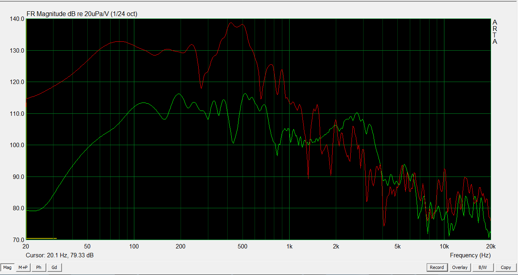Click the 1k frequency axis label
The width and height of the screenshot is (518, 275).
(289, 246)
